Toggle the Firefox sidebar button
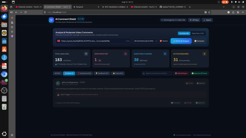Viewport: 246px width, 138px height. click(12, 12)
